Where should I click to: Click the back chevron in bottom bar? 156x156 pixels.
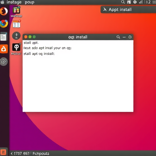coord(12,154)
